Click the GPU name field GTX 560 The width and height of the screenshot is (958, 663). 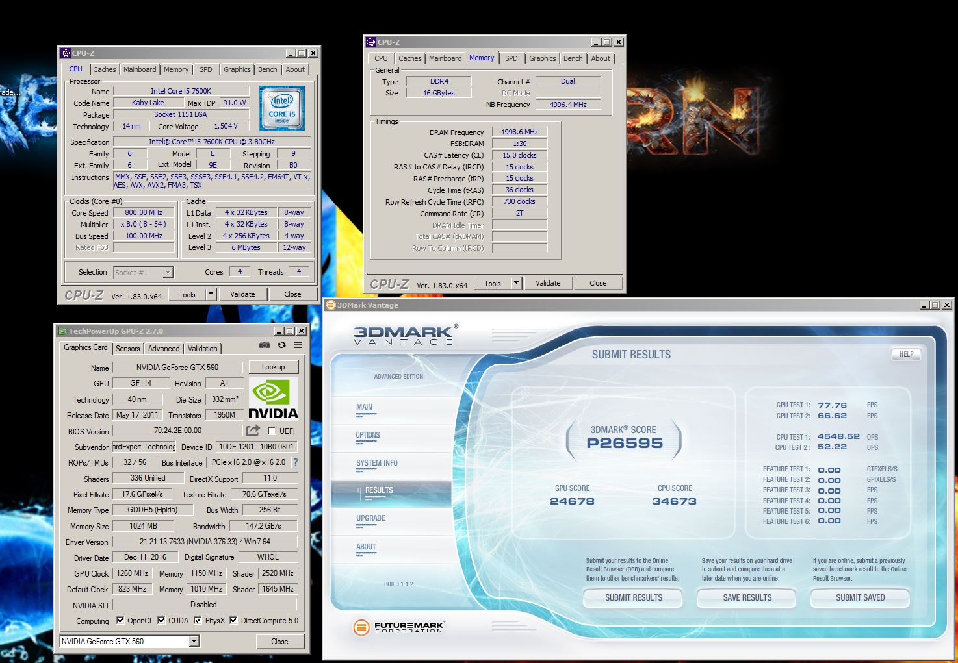pyautogui.click(x=177, y=367)
